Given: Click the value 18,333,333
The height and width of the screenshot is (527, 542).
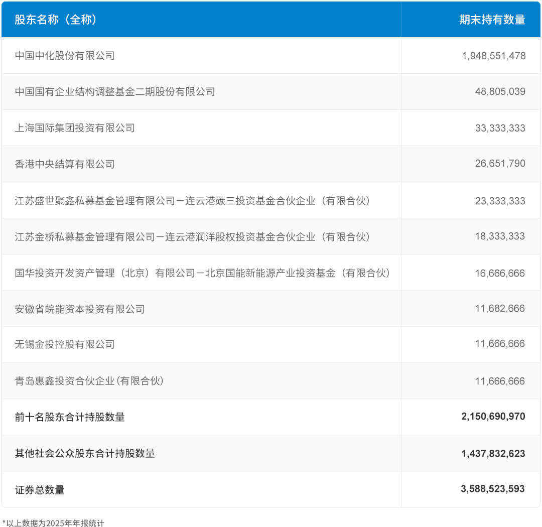Looking at the screenshot, I should (500, 236).
